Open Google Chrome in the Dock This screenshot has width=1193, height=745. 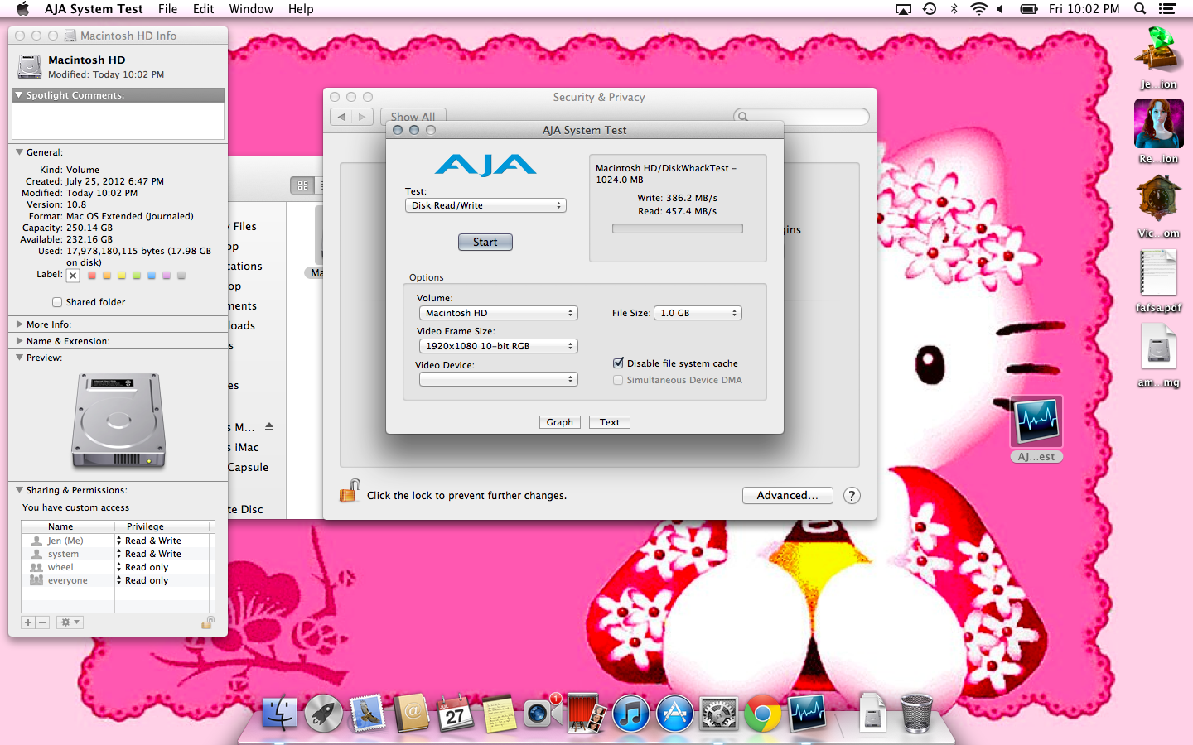tap(763, 713)
